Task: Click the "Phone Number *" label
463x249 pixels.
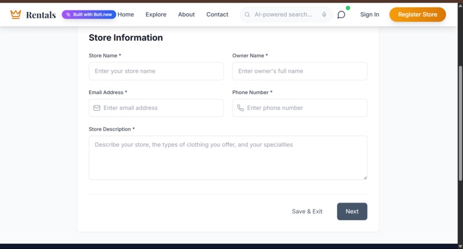Action: pos(252,92)
